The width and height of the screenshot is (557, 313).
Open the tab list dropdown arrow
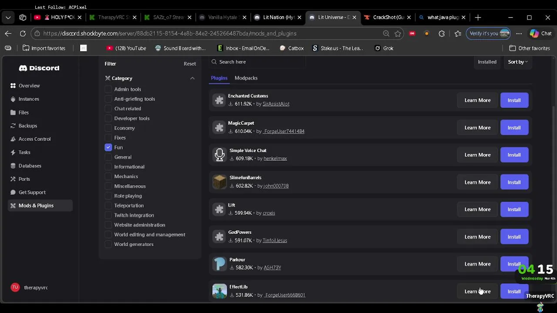coord(8,17)
